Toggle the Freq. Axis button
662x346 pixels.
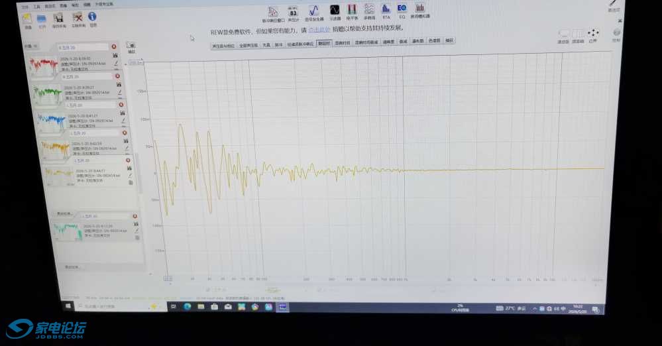[578, 36]
